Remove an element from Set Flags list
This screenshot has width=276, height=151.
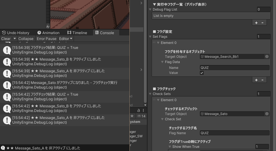[x=262, y=80]
